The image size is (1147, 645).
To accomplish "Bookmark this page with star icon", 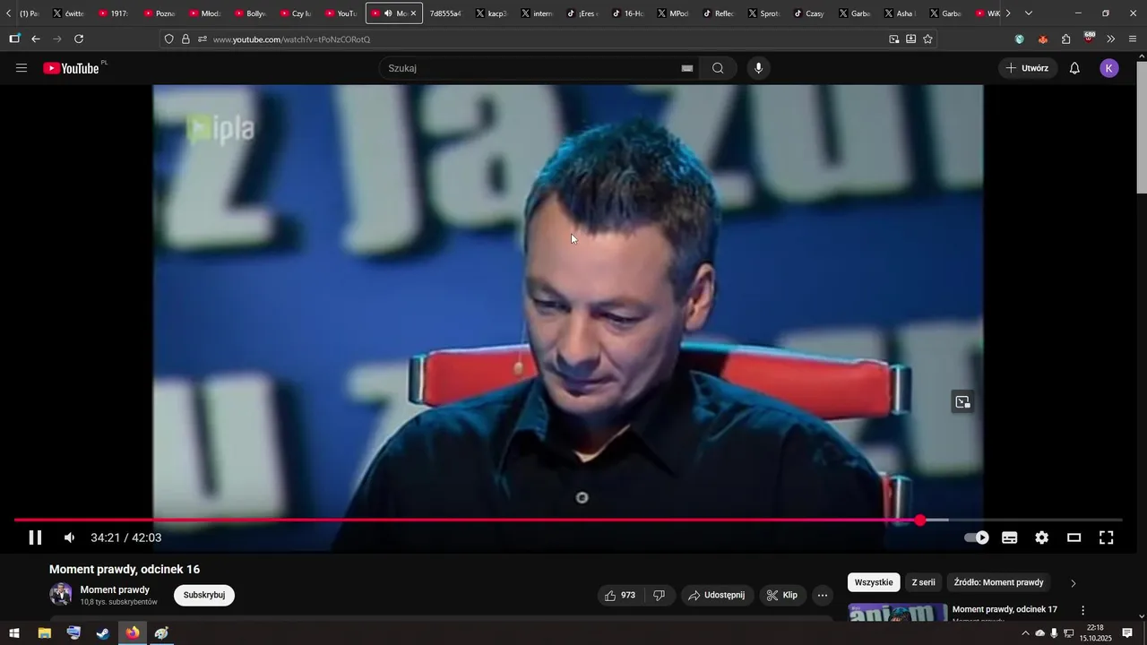I will [927, 39].
